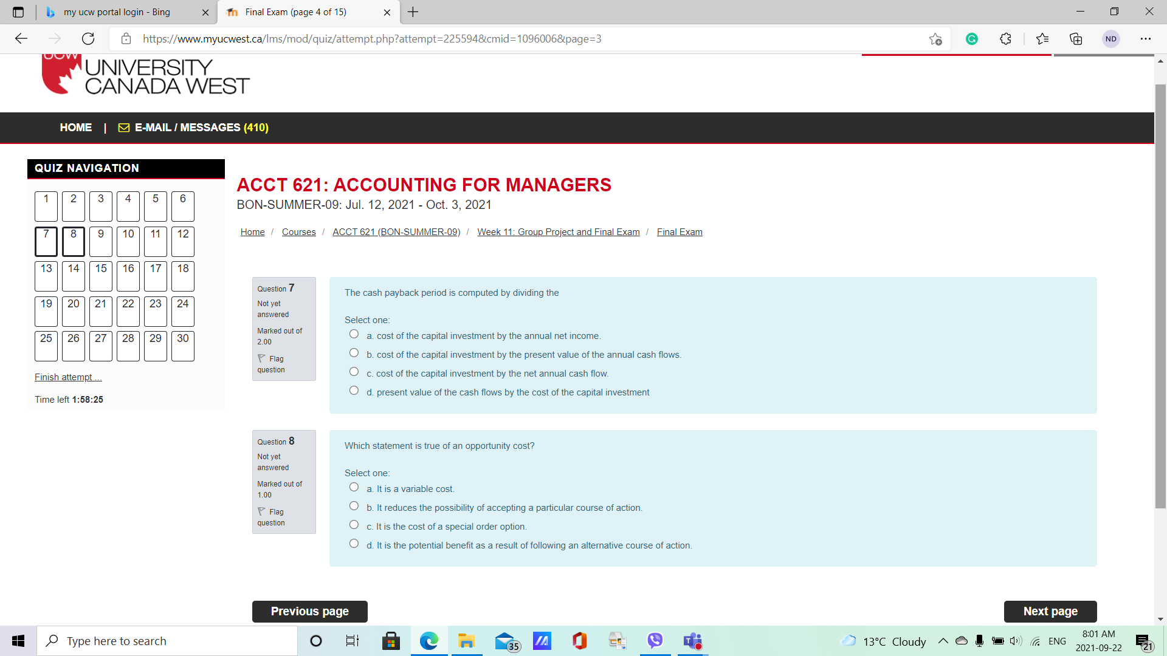Select answer d for question 8

click(x=354, y=544)
